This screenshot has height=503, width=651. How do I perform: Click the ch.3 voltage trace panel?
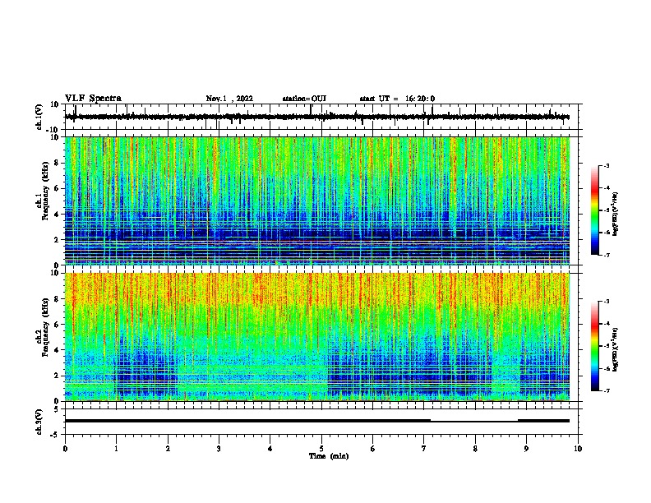[321, 422]
